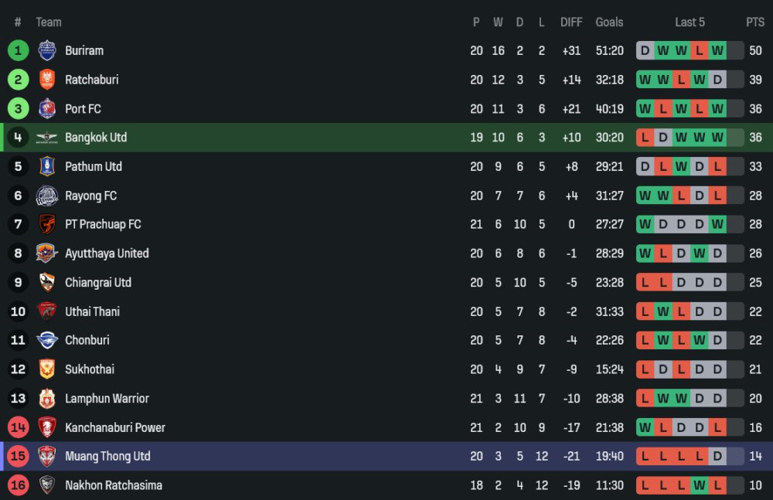Click the Rayong FC club logo
This screenshot has width=773, height=500.
47,196
